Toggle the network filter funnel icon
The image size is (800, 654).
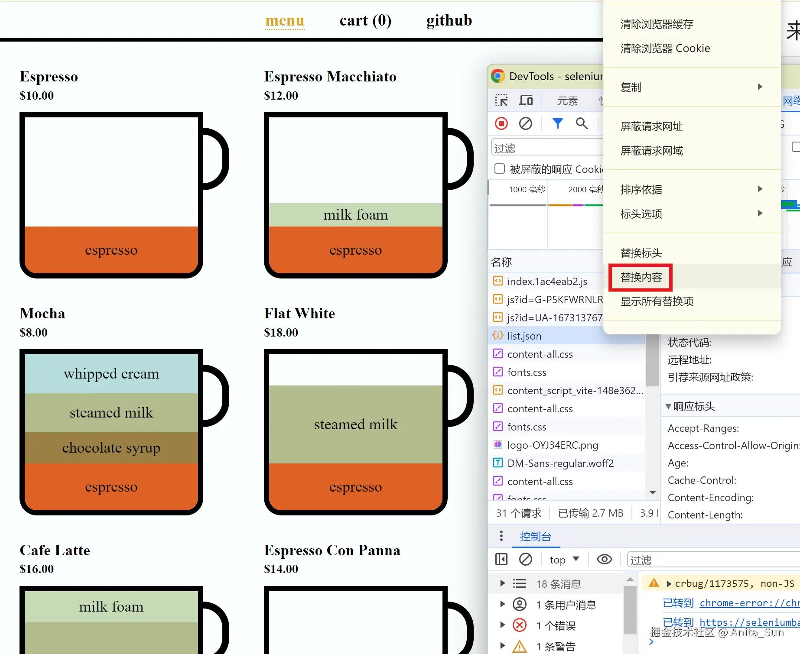click(x=558, y=124)
